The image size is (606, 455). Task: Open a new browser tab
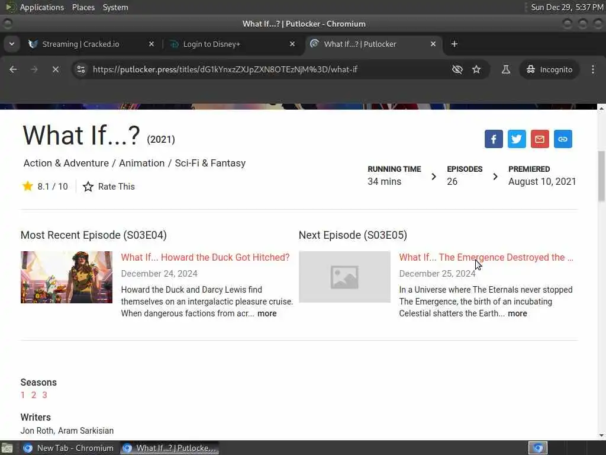tap(454, 44)
